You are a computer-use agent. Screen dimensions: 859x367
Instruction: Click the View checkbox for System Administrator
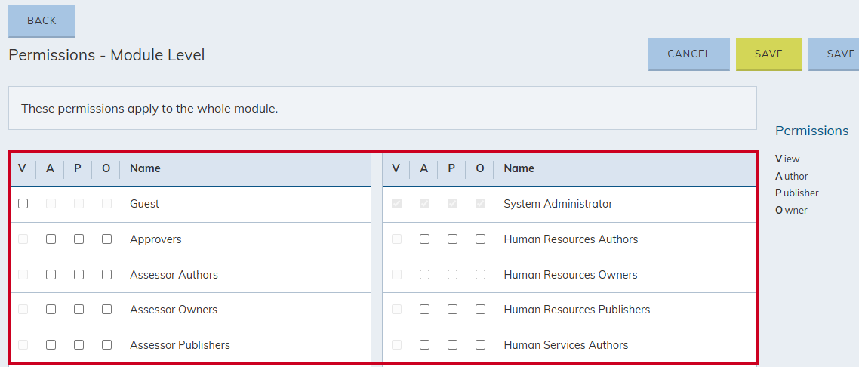(396, 204)
